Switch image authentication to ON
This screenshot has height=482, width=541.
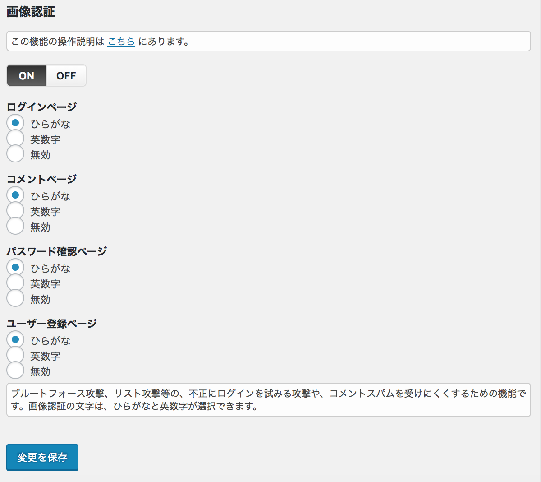pos(27,75)
